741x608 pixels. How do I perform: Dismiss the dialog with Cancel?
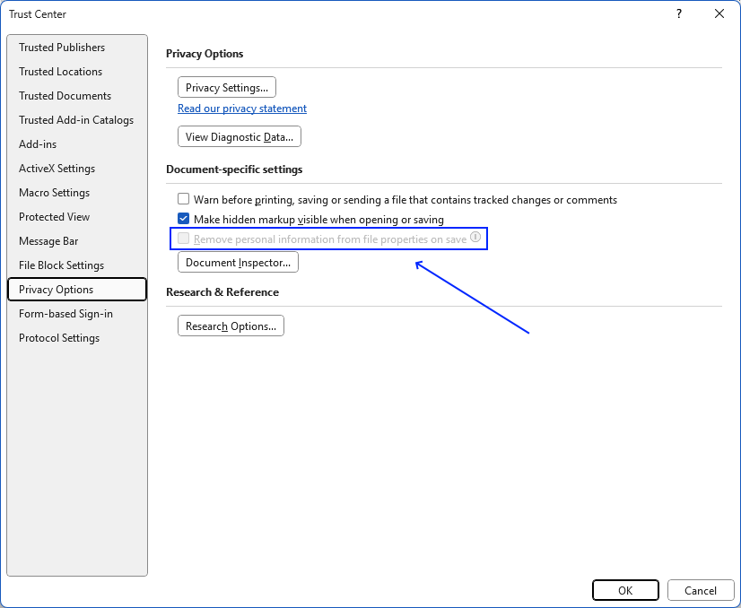(701, 590)
